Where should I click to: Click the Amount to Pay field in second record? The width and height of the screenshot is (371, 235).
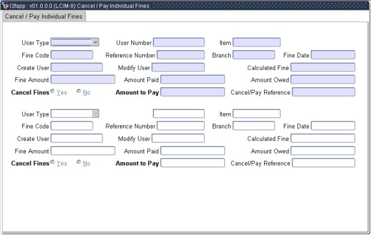coord(192,163)
